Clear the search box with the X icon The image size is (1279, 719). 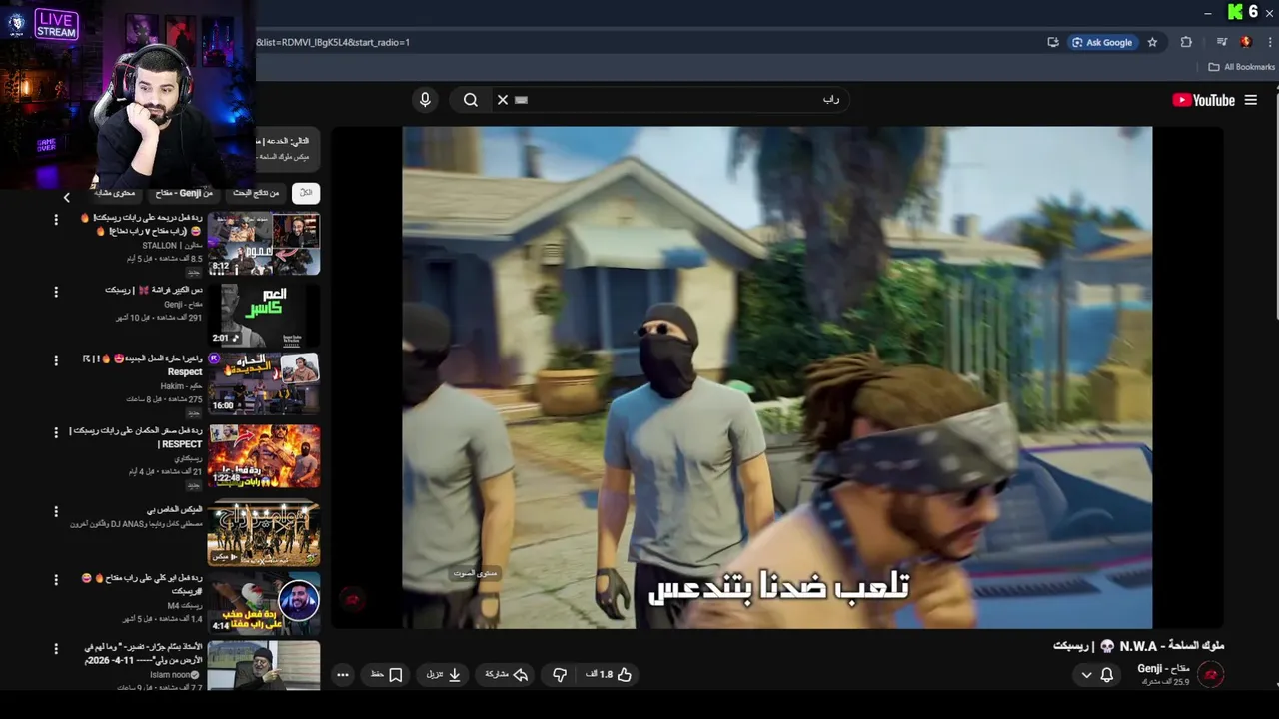503,100
